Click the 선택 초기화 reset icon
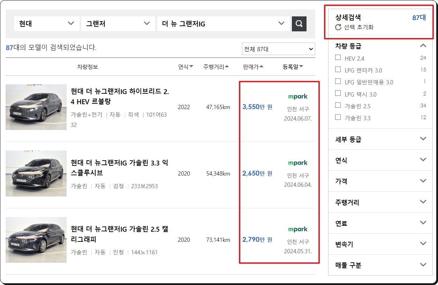438x285 pixels. pos(338,27)
